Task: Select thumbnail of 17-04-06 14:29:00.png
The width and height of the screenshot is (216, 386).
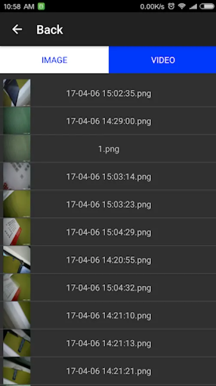Action: point(17,121)
